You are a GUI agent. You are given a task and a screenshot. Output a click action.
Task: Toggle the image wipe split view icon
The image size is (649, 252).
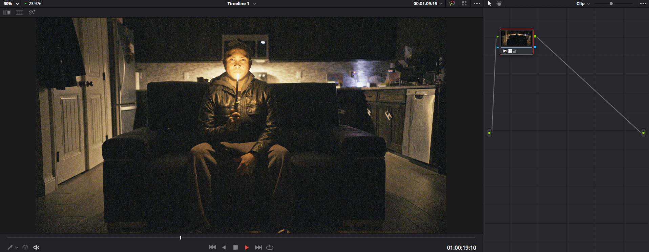7,12
